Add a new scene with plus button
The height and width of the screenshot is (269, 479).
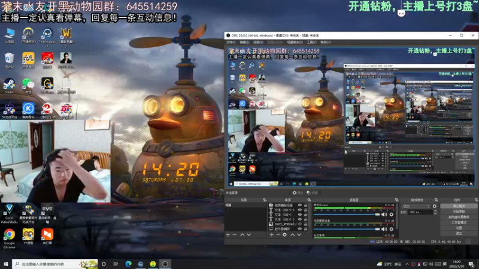click(x=228, y=235)
